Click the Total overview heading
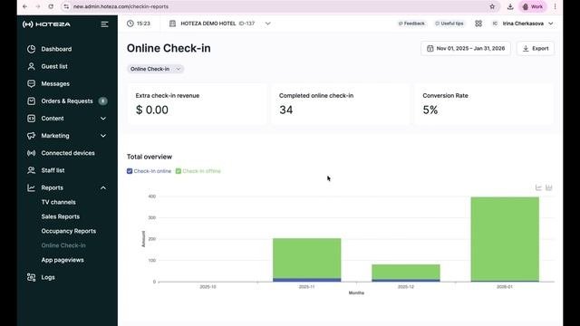 [x=150, y=157]
